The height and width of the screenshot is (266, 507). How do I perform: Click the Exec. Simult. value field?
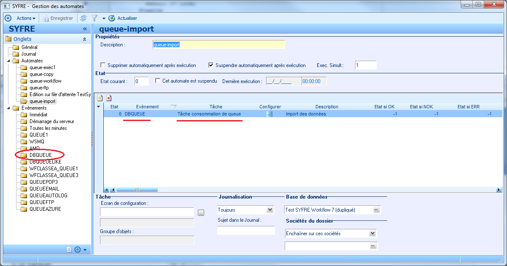(365, 65)
